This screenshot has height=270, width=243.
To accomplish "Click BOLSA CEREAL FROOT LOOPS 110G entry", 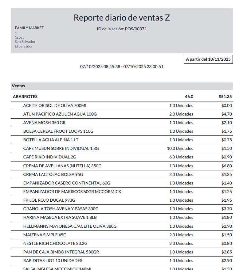I will pos(58,131).
